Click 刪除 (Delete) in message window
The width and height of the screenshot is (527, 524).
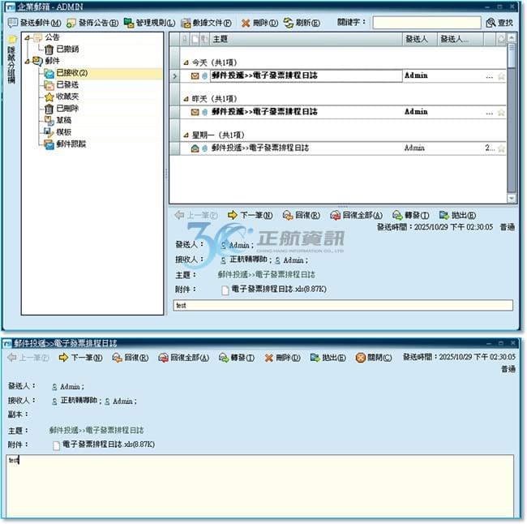282,358
